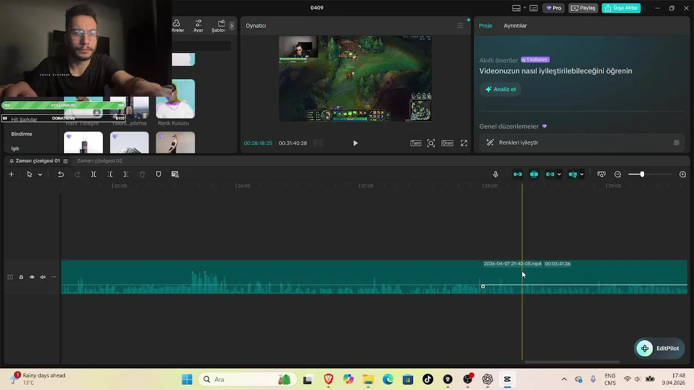Toggle auto snapping on the timeline
This screenshot has width=694, height=390.
click(534, 174)
